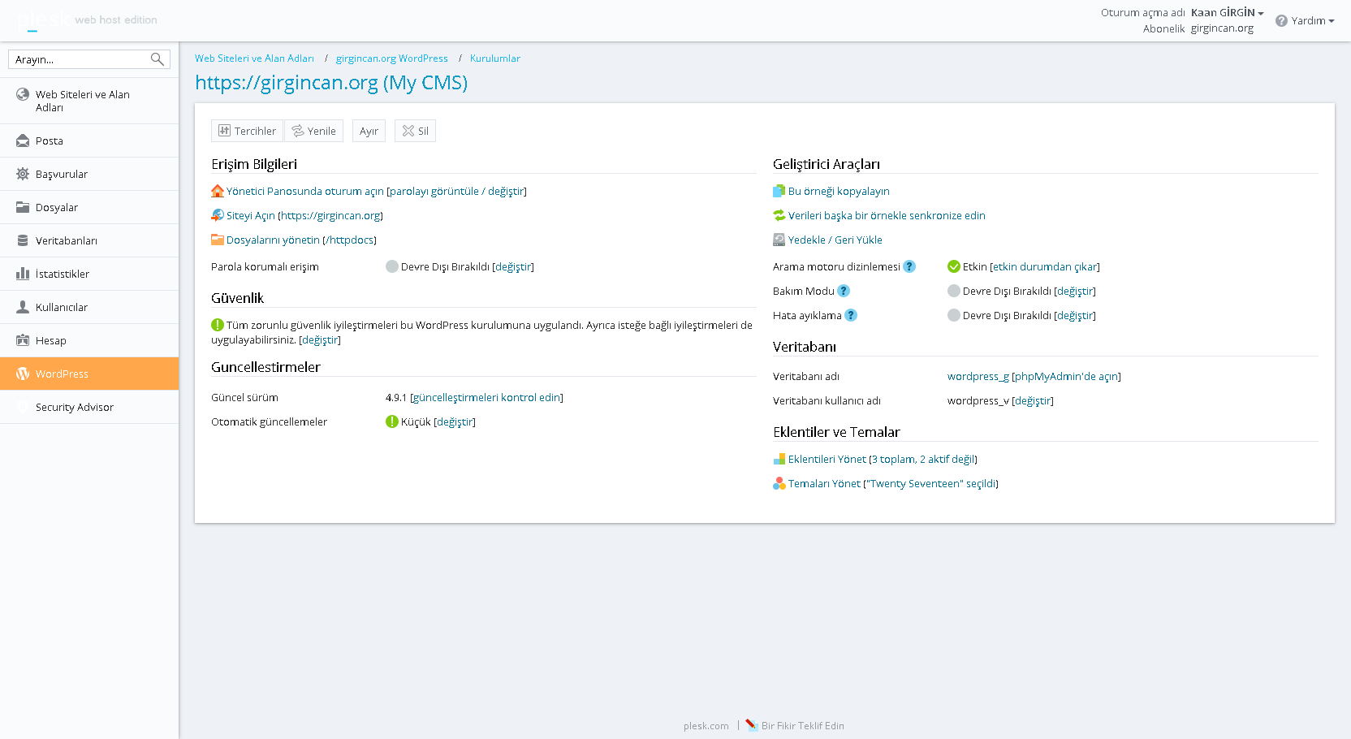Click değiştir for Parola korumalı erişim
The image size is (1351, 739).
coord(513,266)
